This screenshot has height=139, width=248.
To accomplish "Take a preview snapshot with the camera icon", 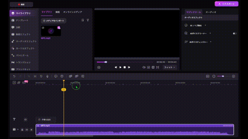I will pyautogui.click(x=99, y=67).
